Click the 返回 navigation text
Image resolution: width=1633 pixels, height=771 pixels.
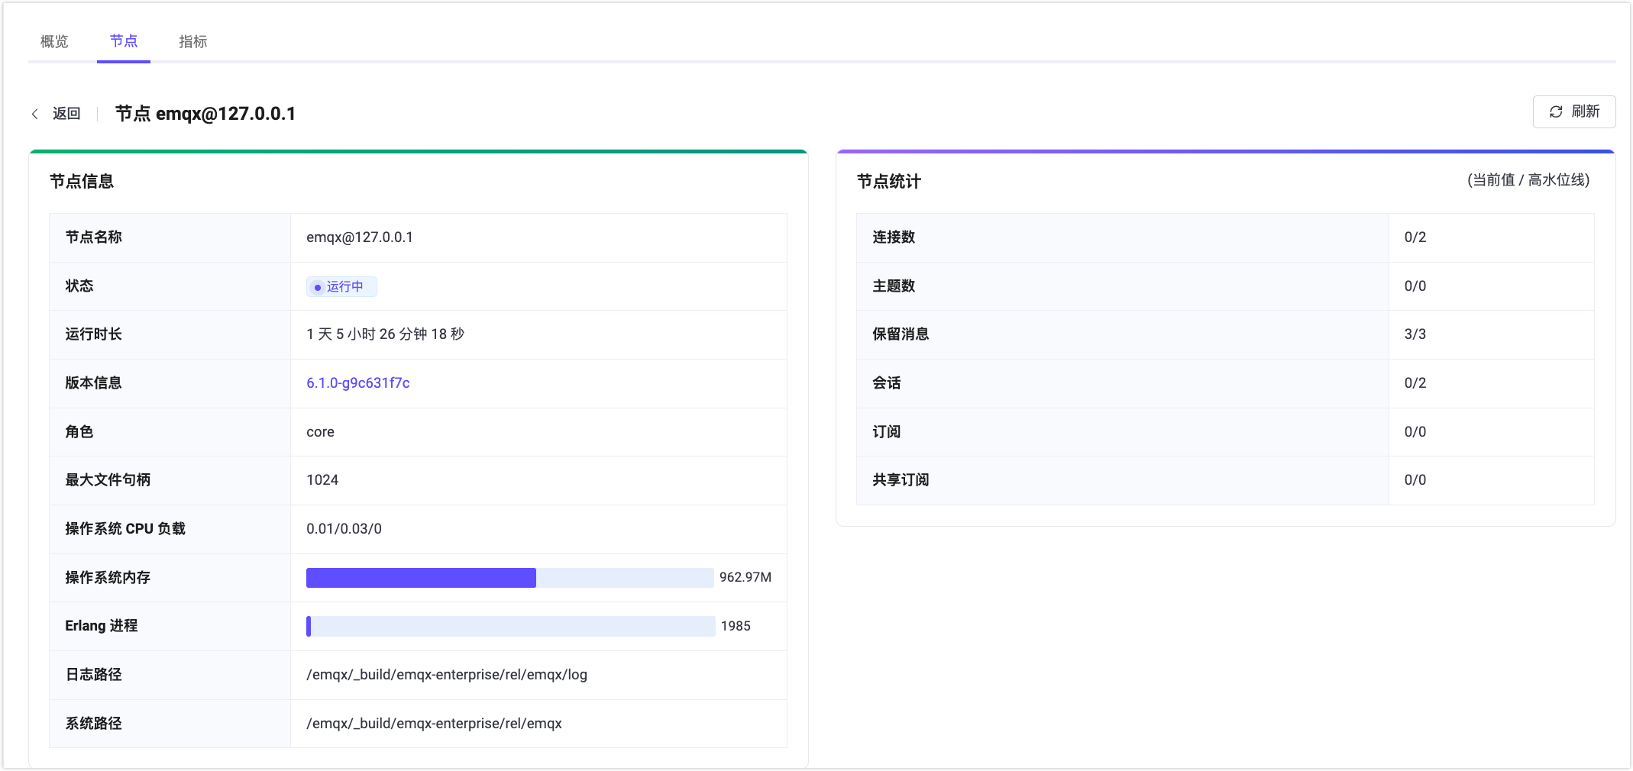pos(66,112)
